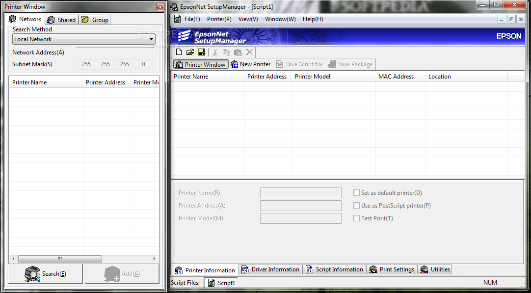Open the Utilities bottom tab

435,269
